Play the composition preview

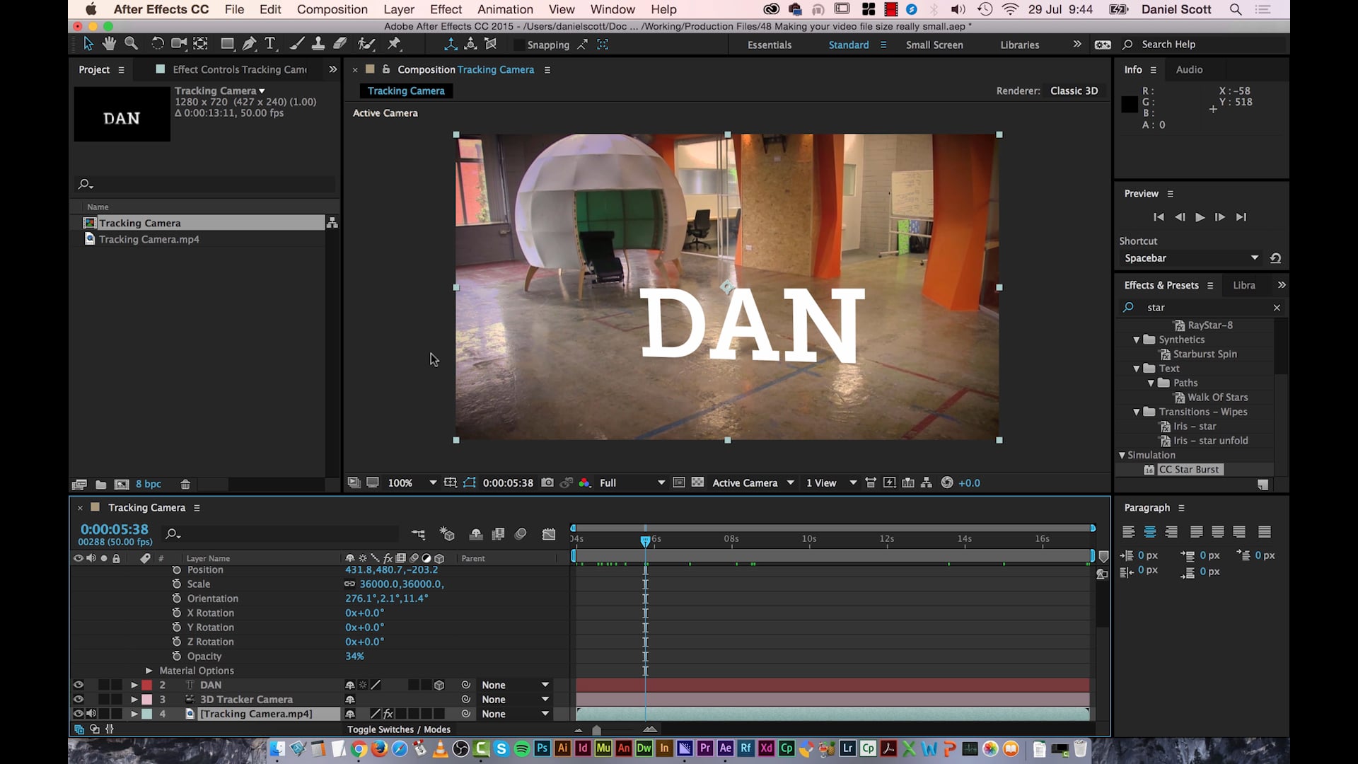[x=1200, y=217]
